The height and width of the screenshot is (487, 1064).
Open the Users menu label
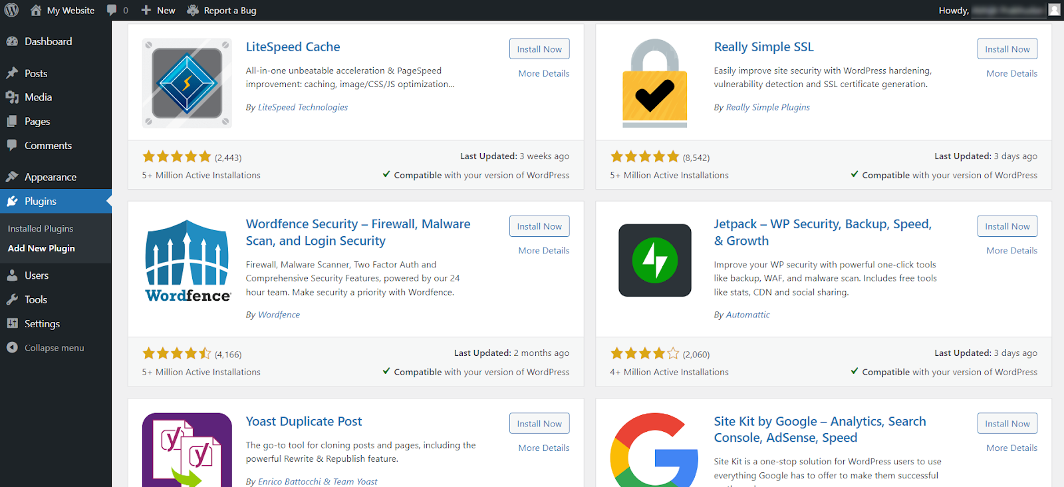[37, 275]
